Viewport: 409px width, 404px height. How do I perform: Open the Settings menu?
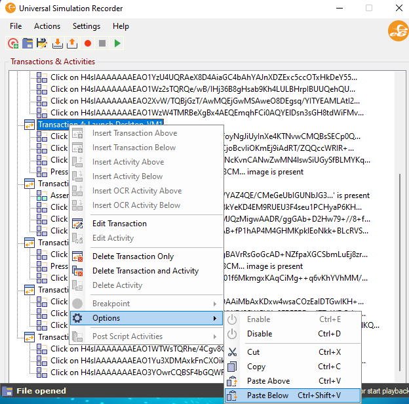tap(87, 26)
